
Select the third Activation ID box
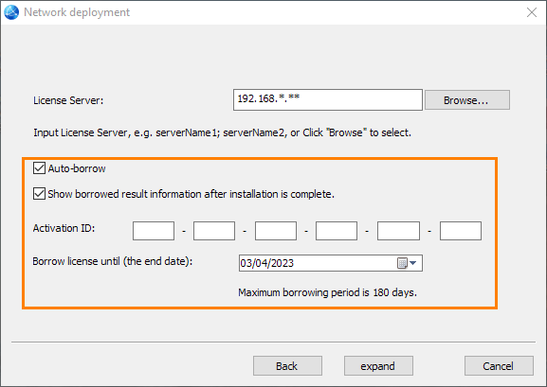276,231
